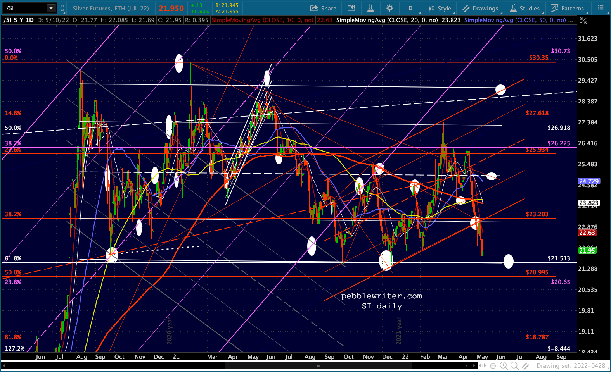
Task: Click the red 22.63 price bubble
Action: tap(587, 233)
